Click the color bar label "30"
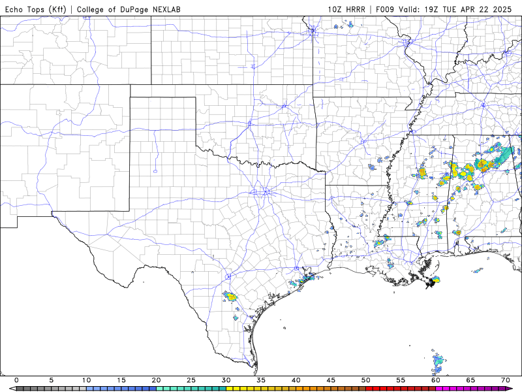Viewport: 522px width, 392px height. click(226, 380)
